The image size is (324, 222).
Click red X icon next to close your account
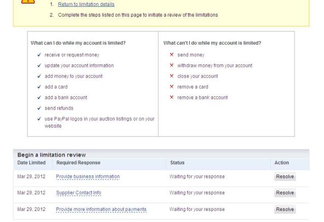click(171, 76)
